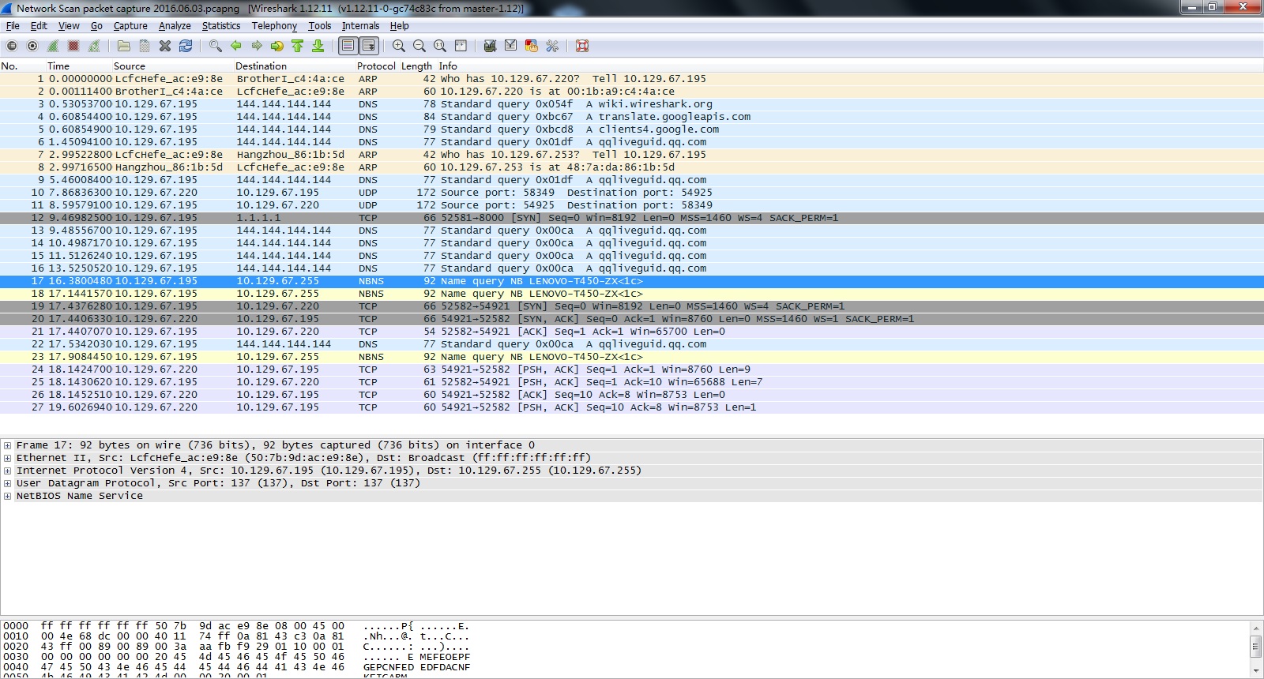Open the Telephony menu
Screen dimensions: 1264x679
(274, 25)
